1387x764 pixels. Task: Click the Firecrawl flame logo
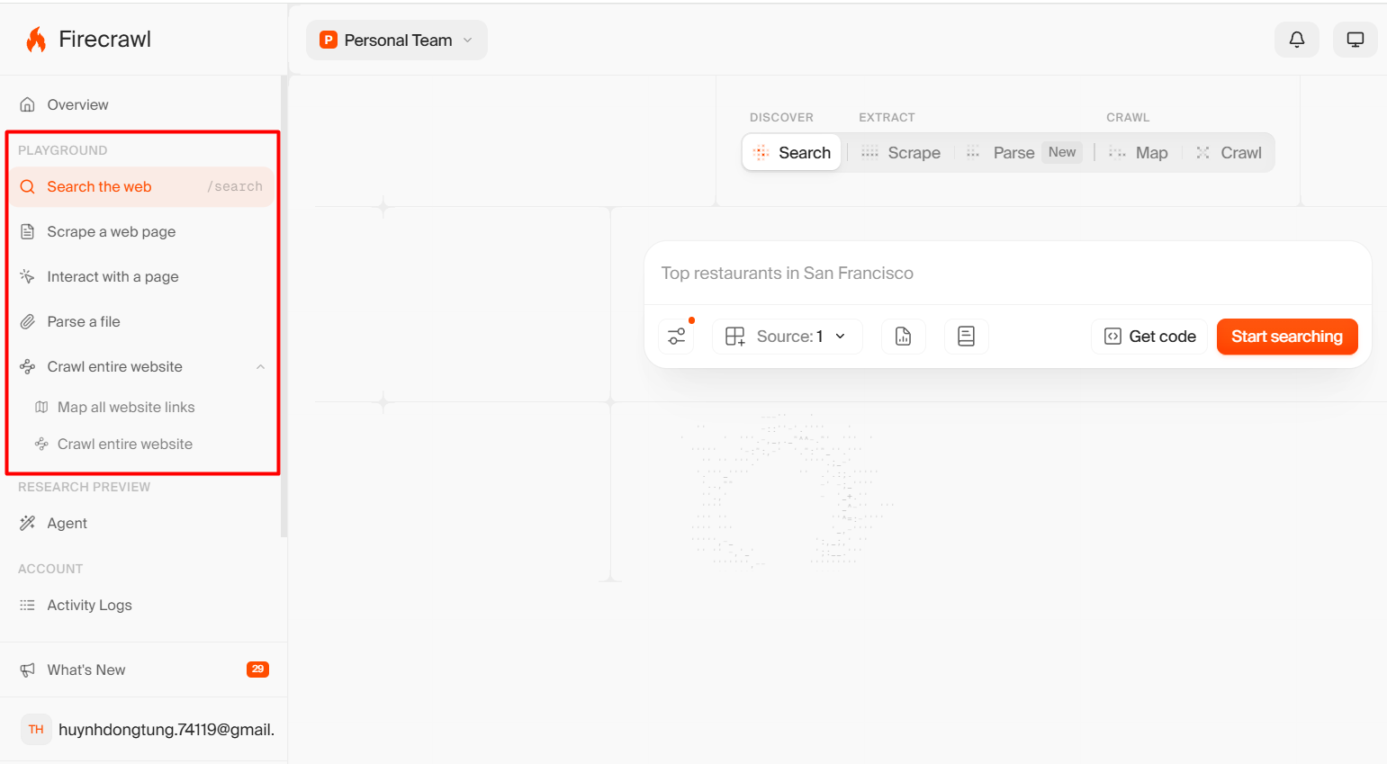[36, 40]
